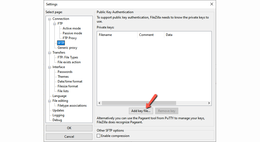Click the private keys horizontal scrollbar thumb
The height and width of the screenshot is (142, 260).
click(x=139, y=103)
